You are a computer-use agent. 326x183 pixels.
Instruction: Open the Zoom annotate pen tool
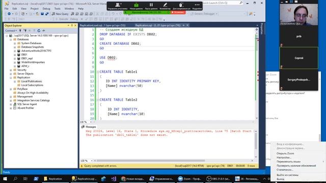point(165,6)
